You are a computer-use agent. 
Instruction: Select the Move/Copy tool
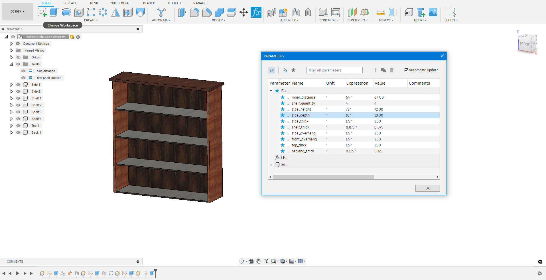[243, 12]
